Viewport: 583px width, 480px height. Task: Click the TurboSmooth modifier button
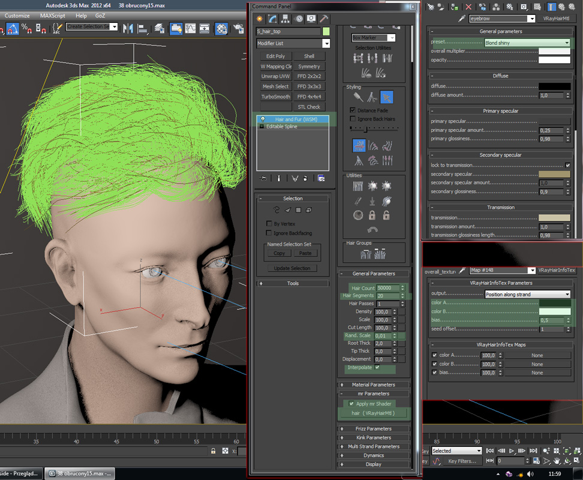coord(275,97)
